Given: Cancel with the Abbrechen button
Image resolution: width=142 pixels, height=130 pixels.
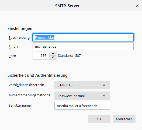Looking at the screenshot, I should pos(124,119).
